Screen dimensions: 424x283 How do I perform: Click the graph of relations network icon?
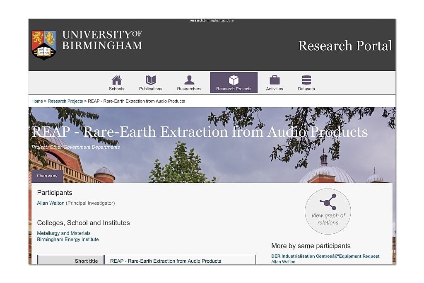click(328, 202)
